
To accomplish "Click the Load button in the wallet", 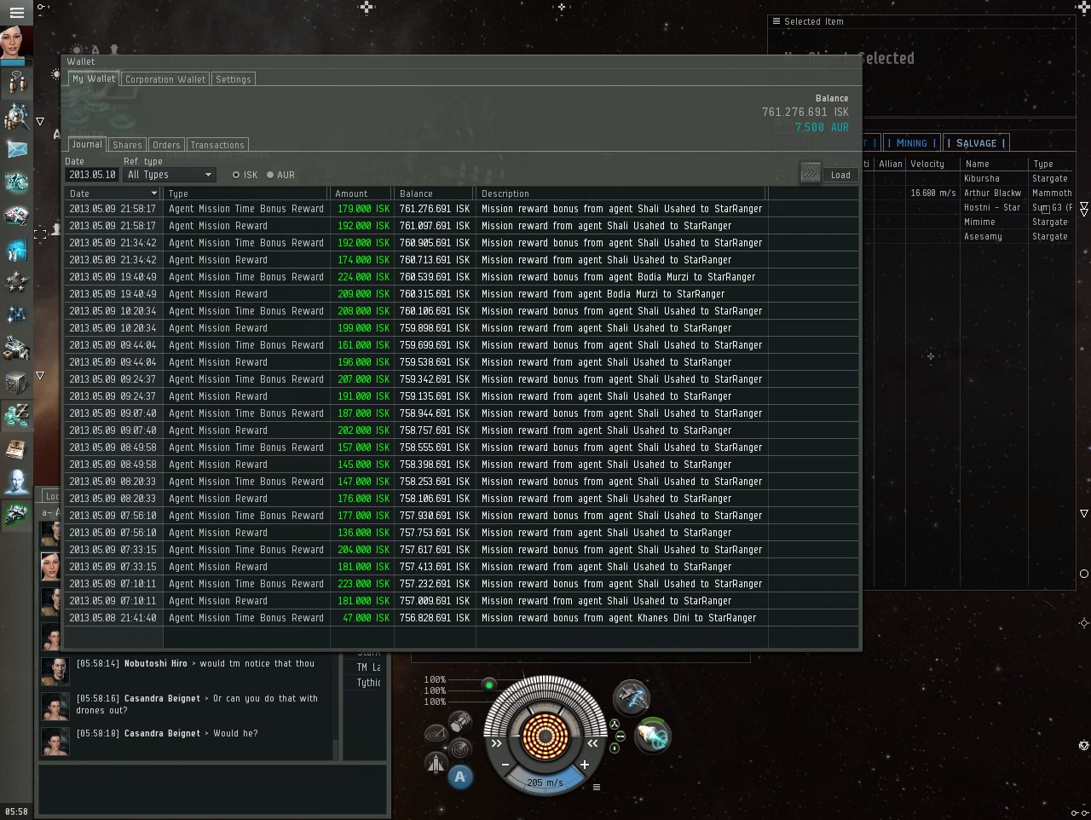I will 840,175.
